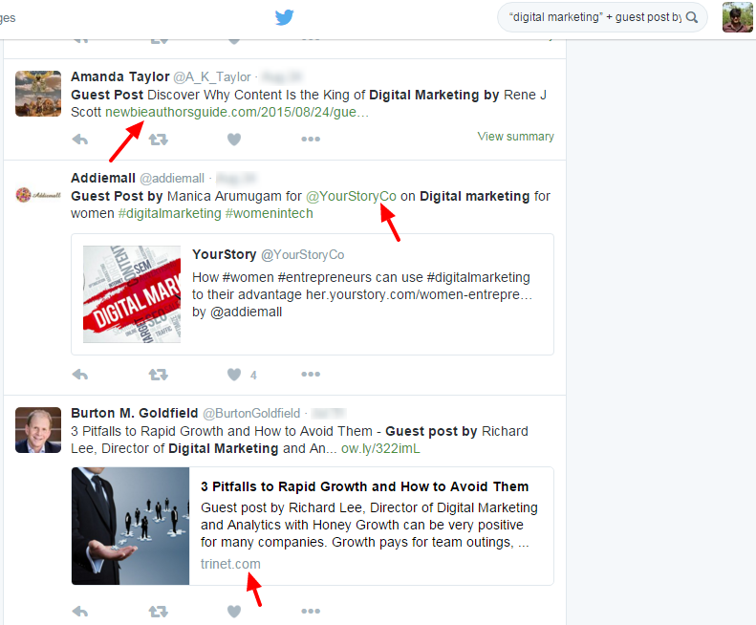Image resolution: width=756 pixels, height=625 pixels.
Task: Like Burton Goldfield's tweet
Action: click(234, 612)
